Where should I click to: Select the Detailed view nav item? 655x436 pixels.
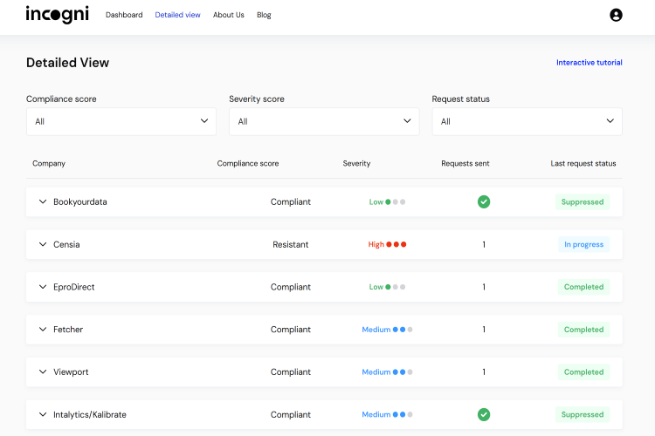coord(177,15)
